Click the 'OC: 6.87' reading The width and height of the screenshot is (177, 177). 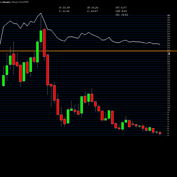coord(121,8)
